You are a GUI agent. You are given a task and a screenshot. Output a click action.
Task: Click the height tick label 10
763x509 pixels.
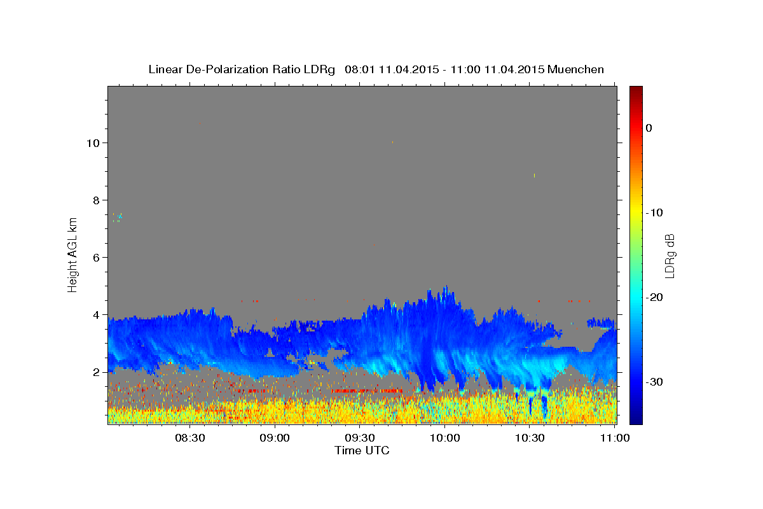click(93, 143)
